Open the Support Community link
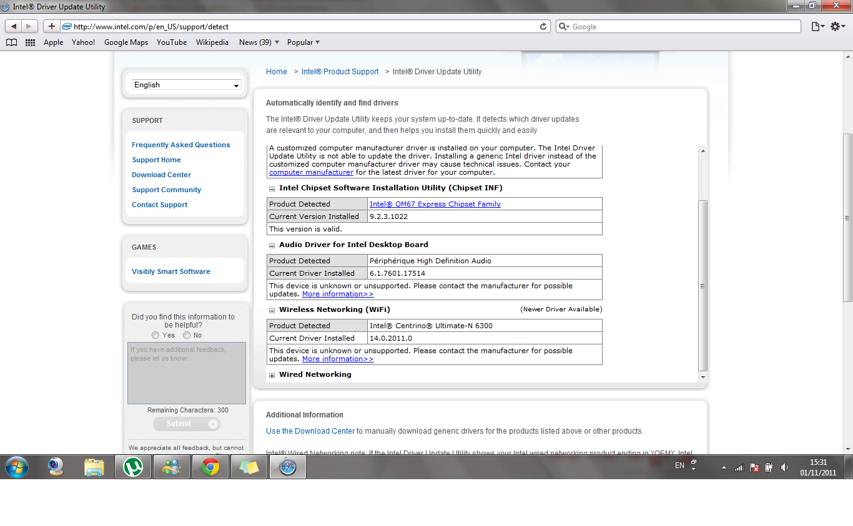This screenshot has height=526, width=853. (x=167, y=190)
